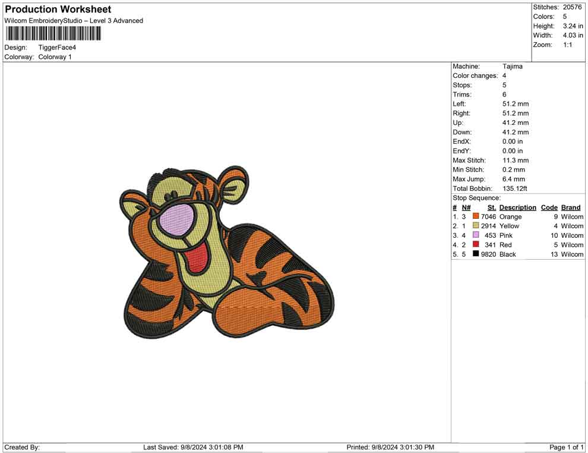Click the Orange thread color swatch
The height and width of the screenshot is (453, 588).
click(476, 216)
